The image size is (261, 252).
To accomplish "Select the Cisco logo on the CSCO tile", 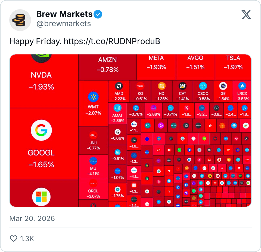I will [x=203, y=85].
